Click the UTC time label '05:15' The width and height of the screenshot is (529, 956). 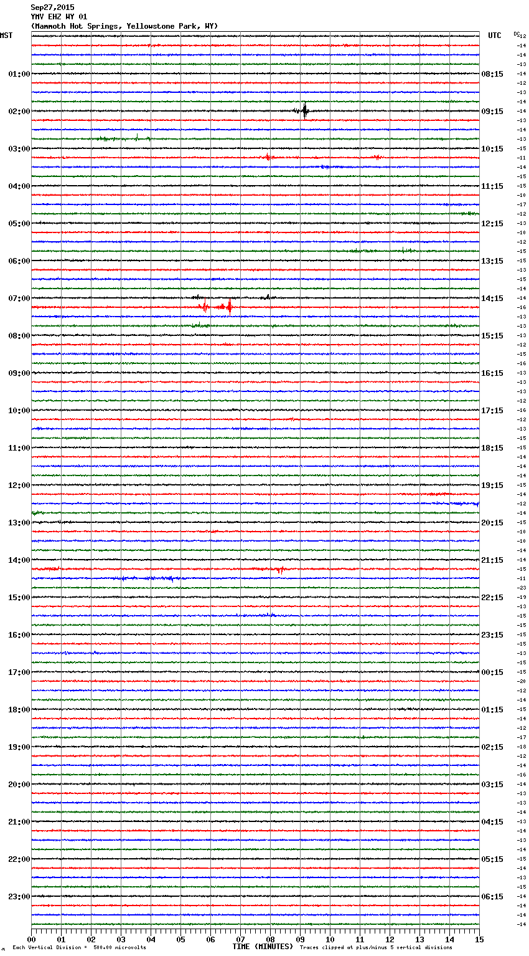492,859
